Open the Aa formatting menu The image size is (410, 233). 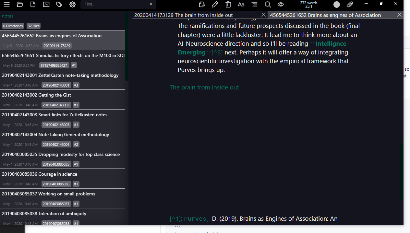[241, 5]
